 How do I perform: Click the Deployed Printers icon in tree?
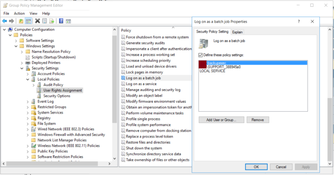tap(28, 63)
